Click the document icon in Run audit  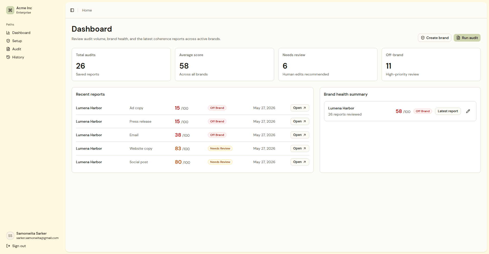(458, 38)
